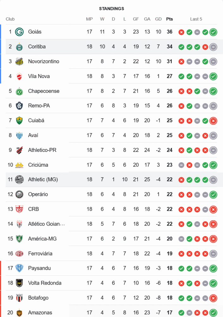Click the Coritiba club crest
This screenshot has height=317, width=223.
tap(20, 47)
